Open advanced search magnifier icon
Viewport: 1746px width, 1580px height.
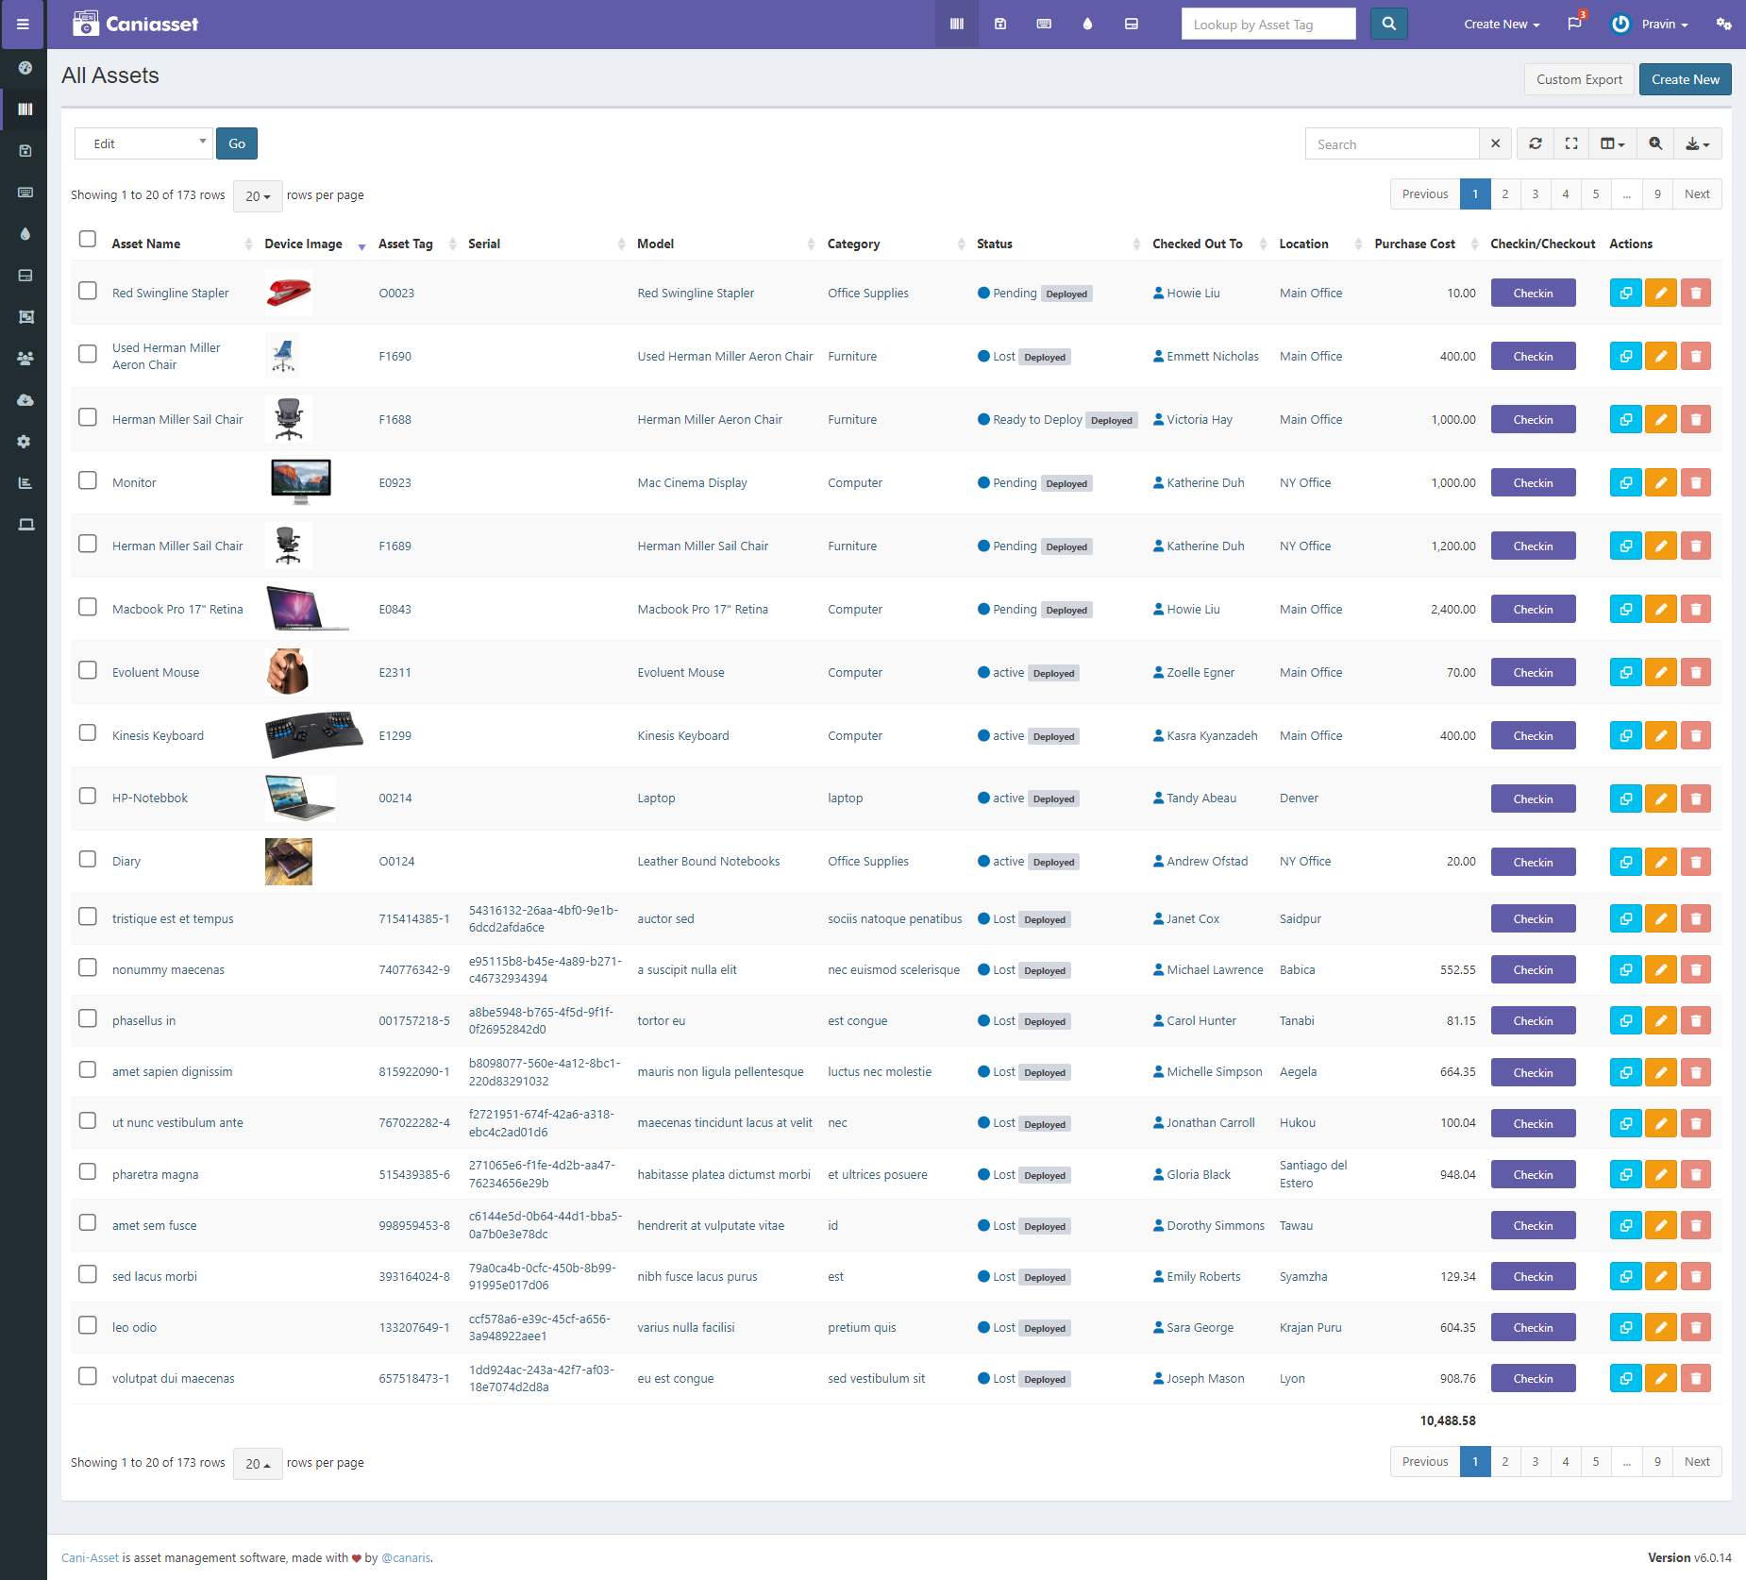pos(1655,143)
